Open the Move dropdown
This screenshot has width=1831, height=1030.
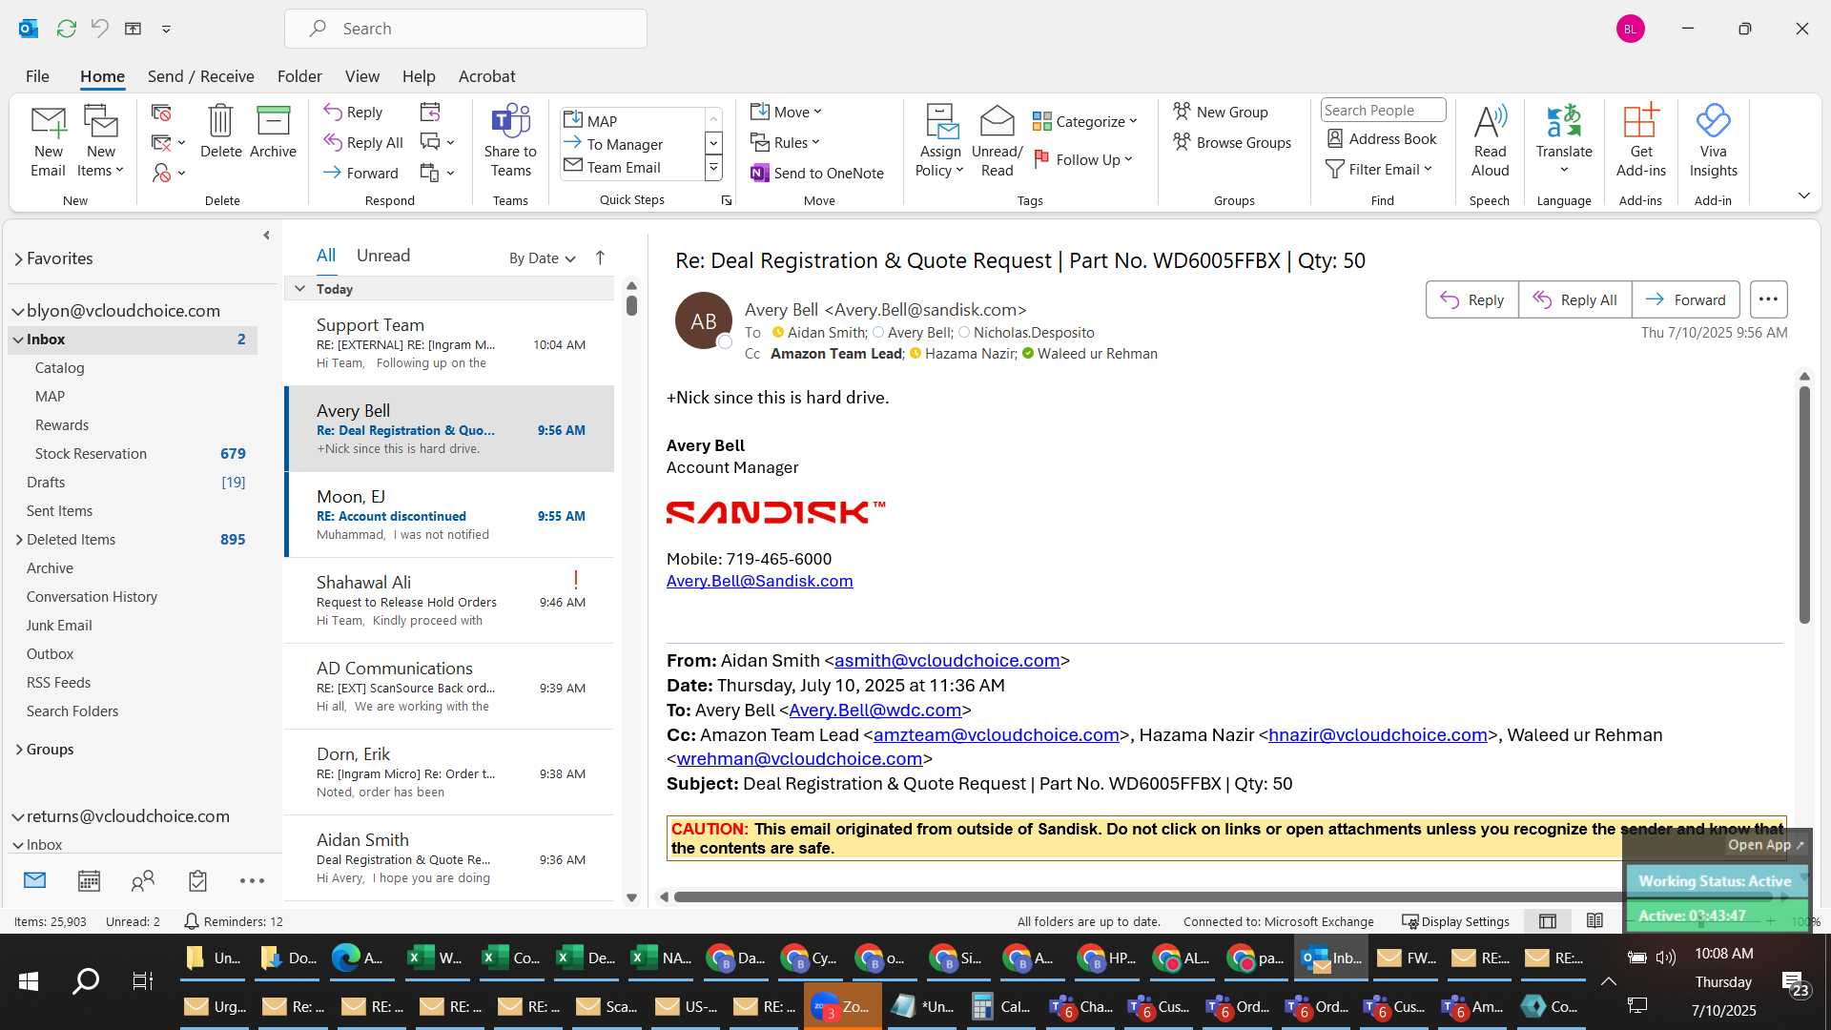(x=786, y=112)
